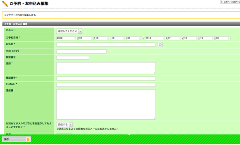
Task: Click the lock icon on save button
Action: click(x=28, y=139)
